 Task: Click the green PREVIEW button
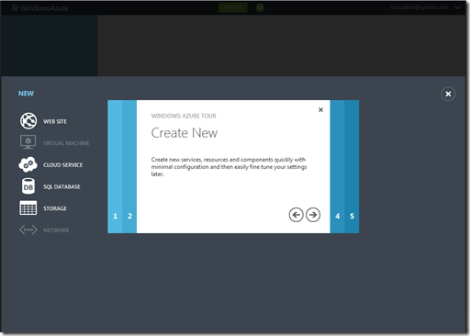pyautogui.click(x=233, y=7)
